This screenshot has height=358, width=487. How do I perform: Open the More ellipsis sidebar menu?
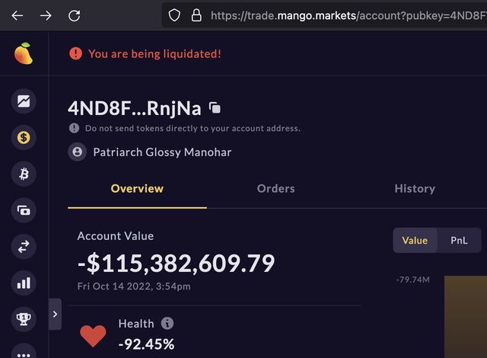coord(24,353)
